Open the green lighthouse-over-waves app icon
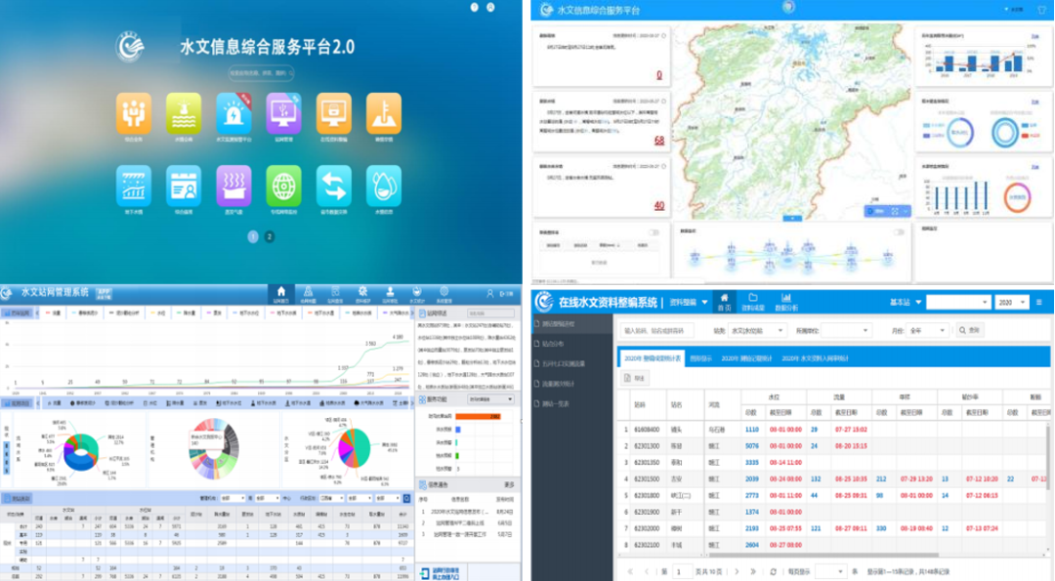 pyautogui.click(x=184, y=113)
